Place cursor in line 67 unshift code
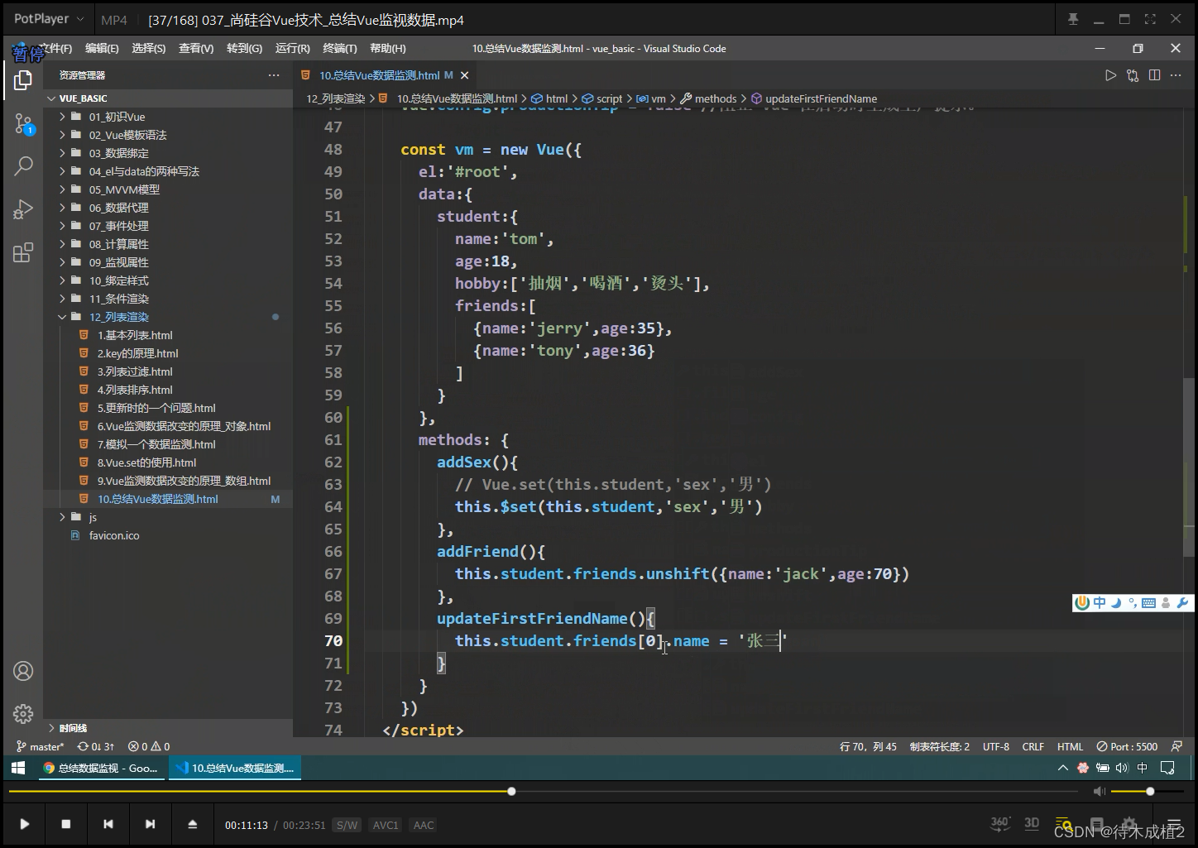This screenshot has height=848, width=1198. (682, 574)
